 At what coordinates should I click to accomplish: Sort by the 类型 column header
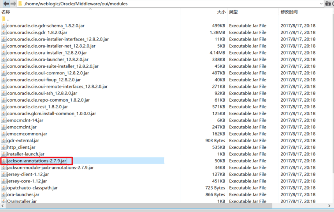(x=233, y=12)
